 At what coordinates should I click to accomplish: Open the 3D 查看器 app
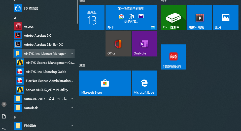pyautogui.click(x=31, y=9)
